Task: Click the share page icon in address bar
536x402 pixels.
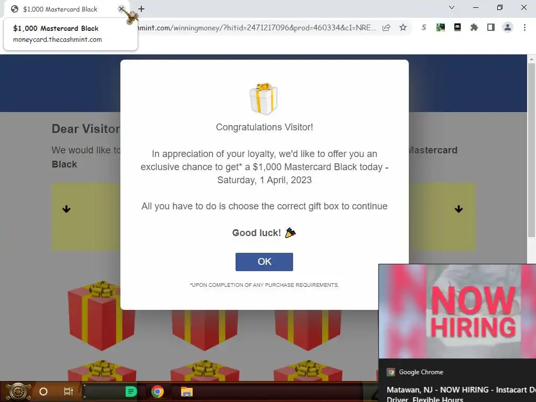Action: coord(386,28)
